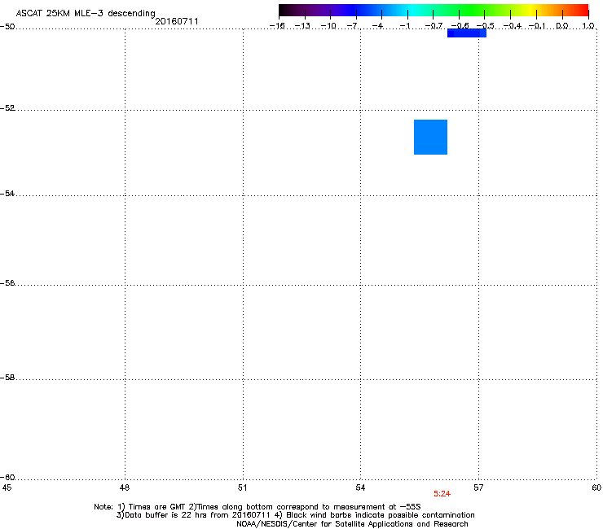Click the -52 latitude axis label
This screenshot has height=529, width=603.
point(7,108)
